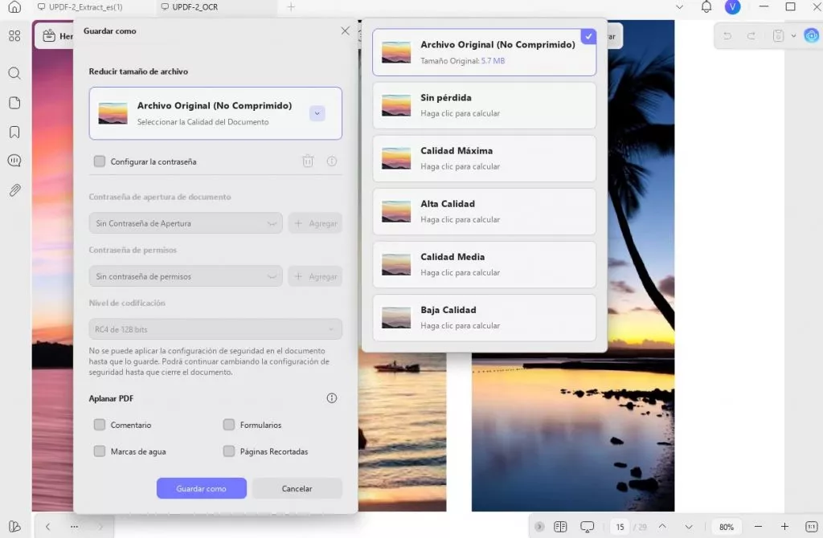The height and width of the screenshot is (538, 823).
Task: Close the Guardar como dialog
Action: (x=345, y=31)
